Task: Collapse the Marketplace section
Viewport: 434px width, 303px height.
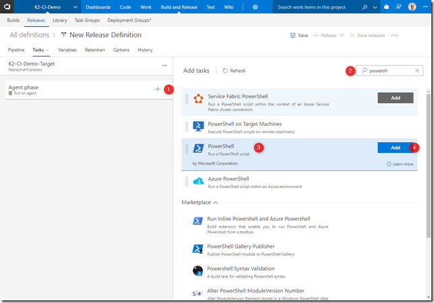Action: coord(216,203)
